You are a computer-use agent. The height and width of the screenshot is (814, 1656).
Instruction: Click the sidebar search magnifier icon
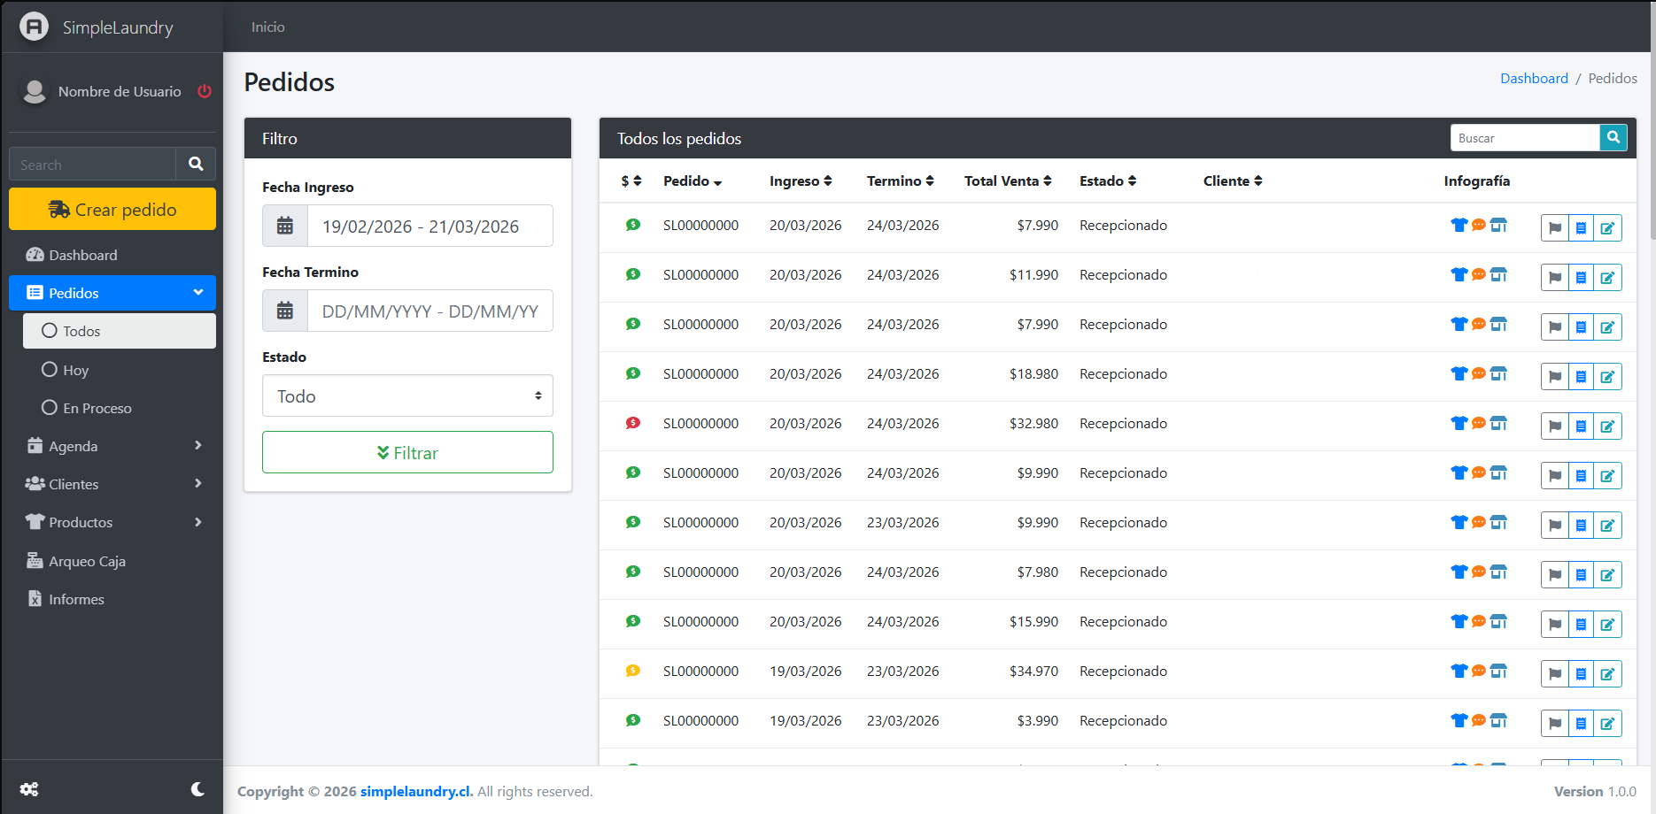click(196, 165)
